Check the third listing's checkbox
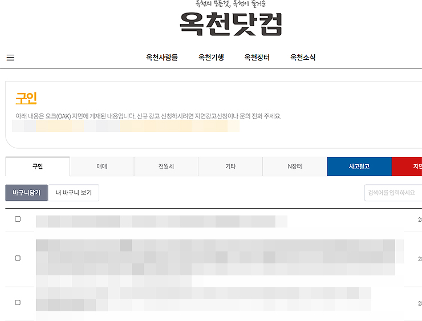The height and width of the screenshot is (321, 422). (18, 302)
